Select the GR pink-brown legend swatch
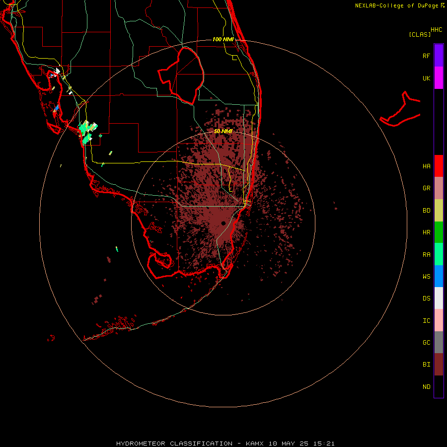This screenshot has width=447, height=447. (x=439, y=188)
